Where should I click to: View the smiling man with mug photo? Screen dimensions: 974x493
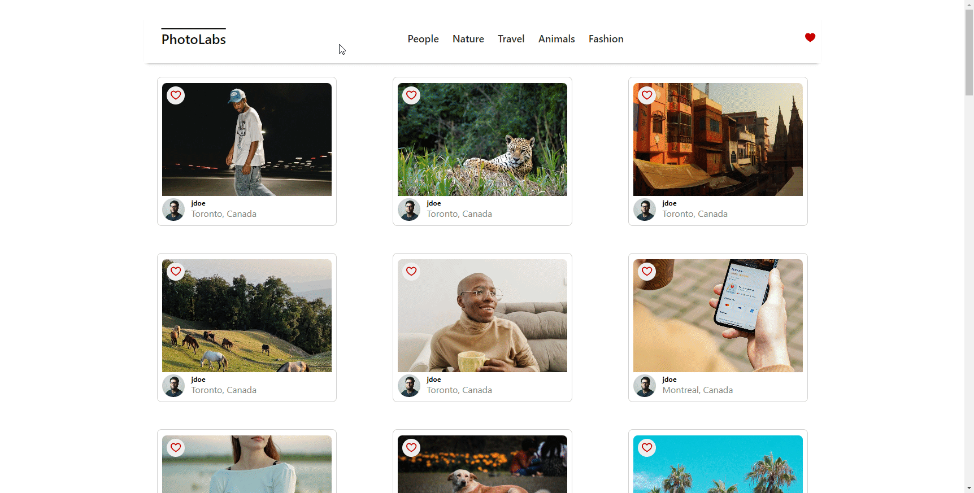point(482,316)
